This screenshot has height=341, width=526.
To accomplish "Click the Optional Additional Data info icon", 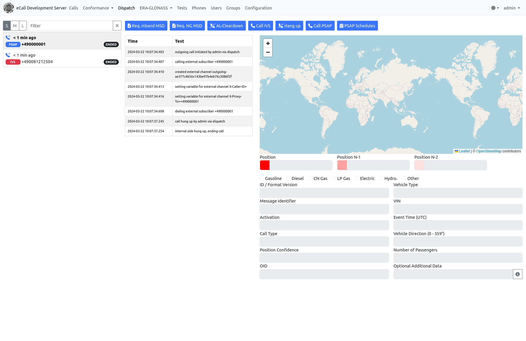I will coord(517,274).
